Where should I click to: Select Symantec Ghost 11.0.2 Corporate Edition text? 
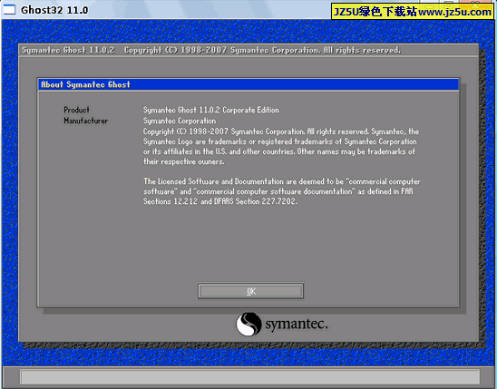210,110
